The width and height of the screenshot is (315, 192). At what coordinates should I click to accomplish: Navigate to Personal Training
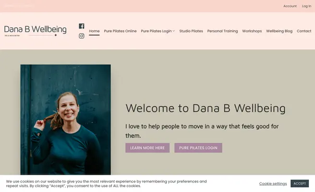222,31
